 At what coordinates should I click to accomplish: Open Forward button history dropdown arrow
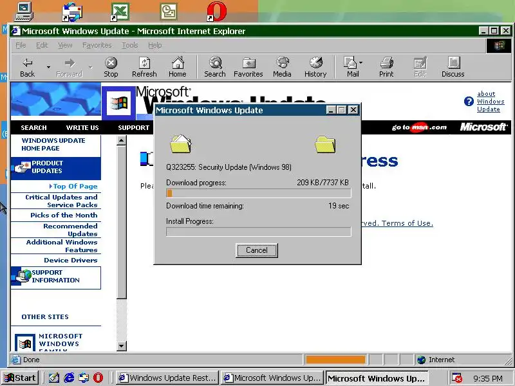[90, 68]
